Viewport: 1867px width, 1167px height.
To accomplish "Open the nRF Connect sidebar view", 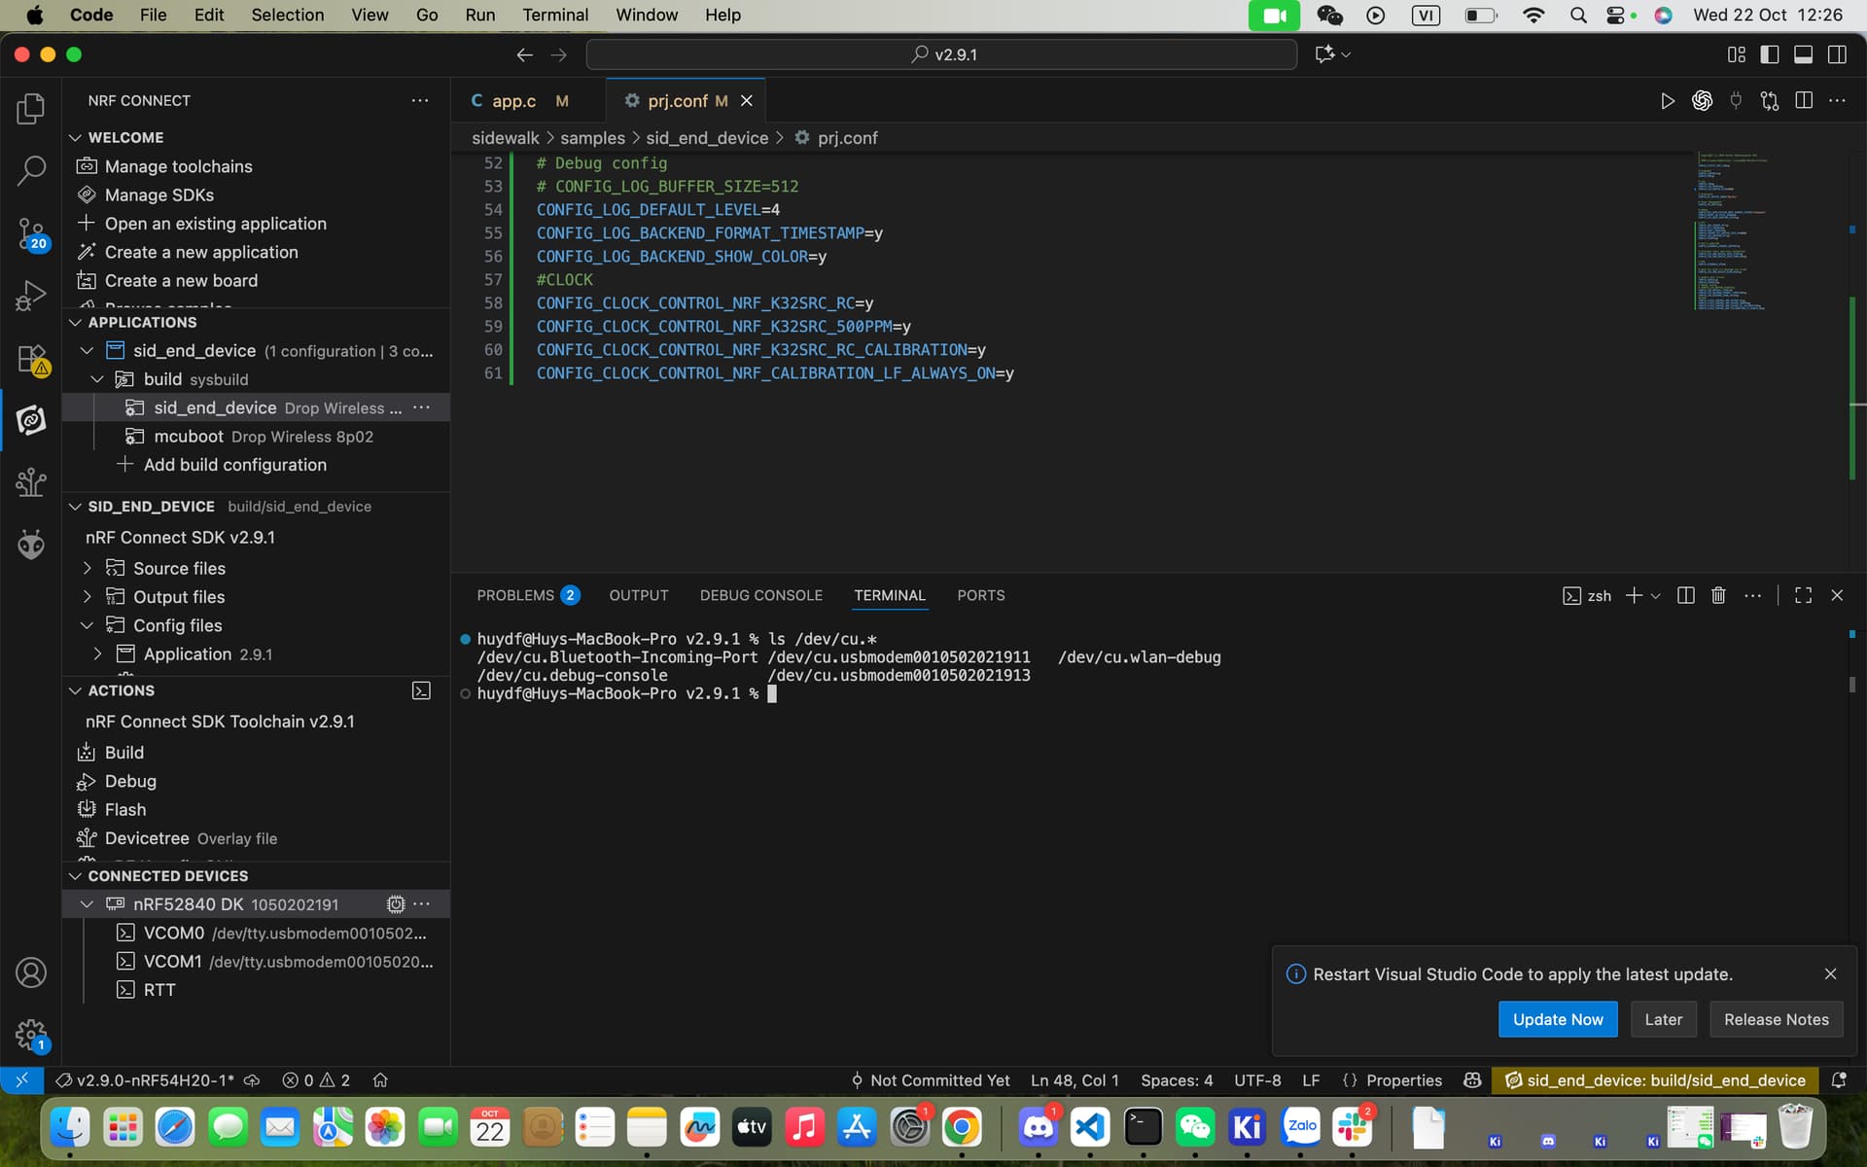I will [31, 420].
